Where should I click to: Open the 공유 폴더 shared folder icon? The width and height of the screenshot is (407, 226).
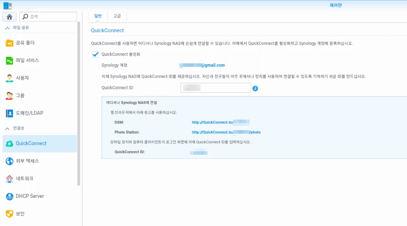pyautogui.click(x=9, y=43)
